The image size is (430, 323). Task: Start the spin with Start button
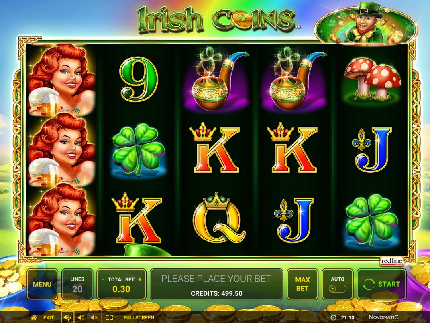pos(381,284)
